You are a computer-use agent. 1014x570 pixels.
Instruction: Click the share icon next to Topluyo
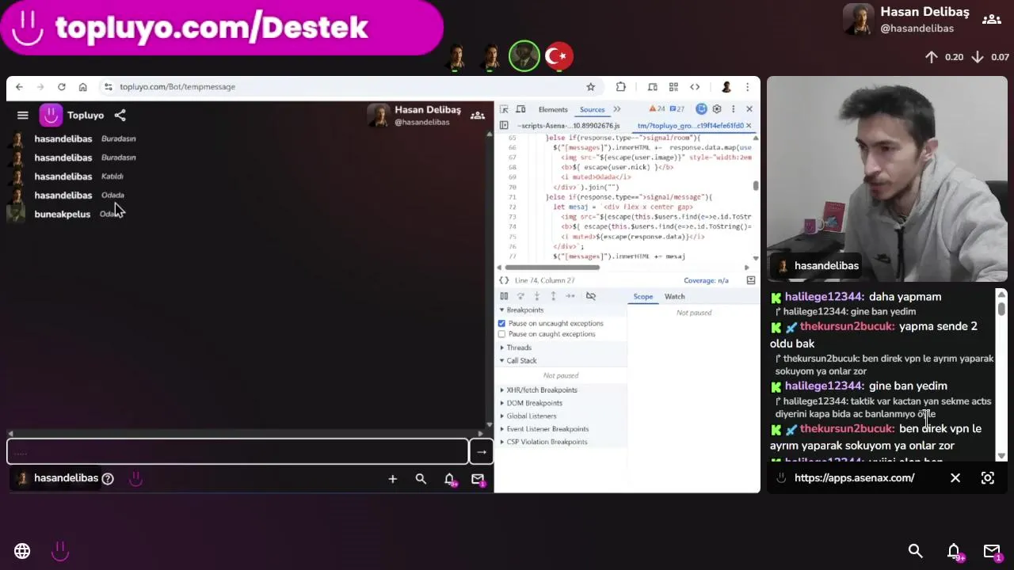click(x=120, y=116)
